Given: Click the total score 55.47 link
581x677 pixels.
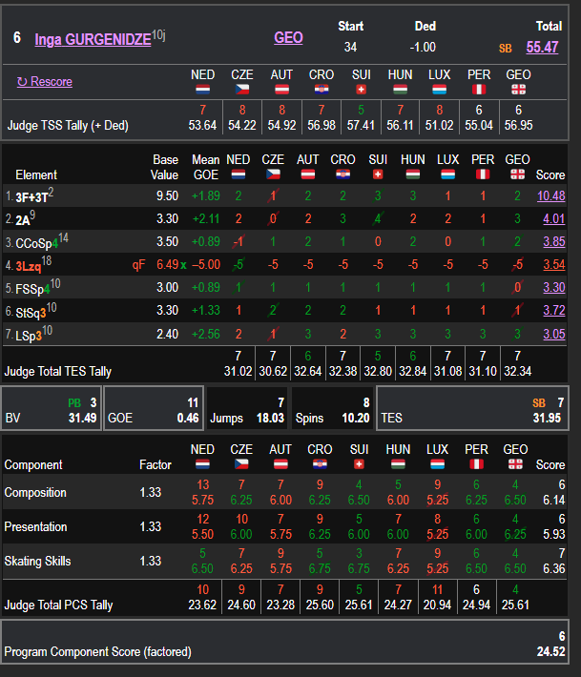Looking at the screenshot, I should (542, 47).
